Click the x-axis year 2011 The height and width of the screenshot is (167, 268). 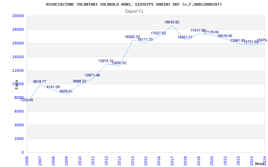tap(93, 161)
